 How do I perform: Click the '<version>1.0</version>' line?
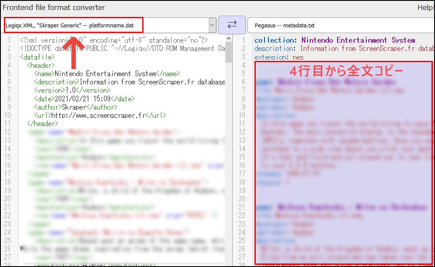click(72, 90)
